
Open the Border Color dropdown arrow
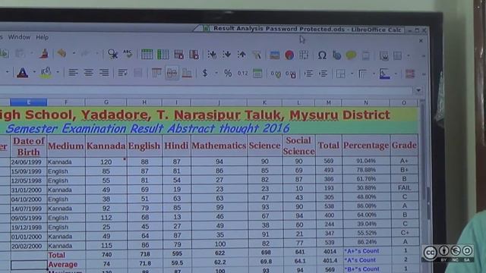tap(396, 74)
